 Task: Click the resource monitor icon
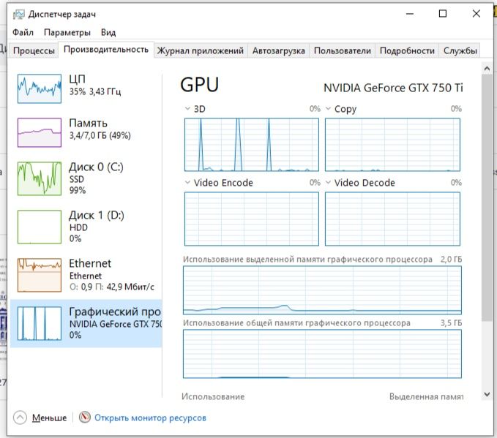pyautogui.click(x=85, y=418)
